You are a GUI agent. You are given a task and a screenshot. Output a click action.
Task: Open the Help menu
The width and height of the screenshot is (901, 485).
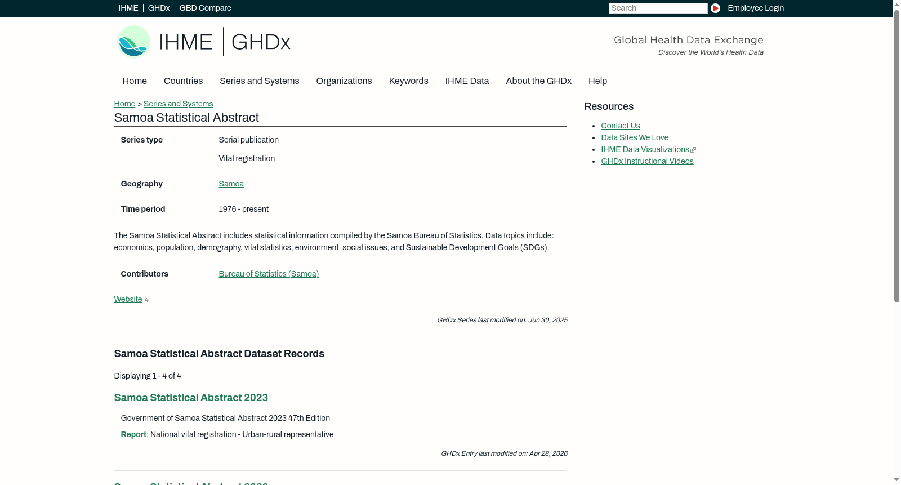(x=597, y=81)
